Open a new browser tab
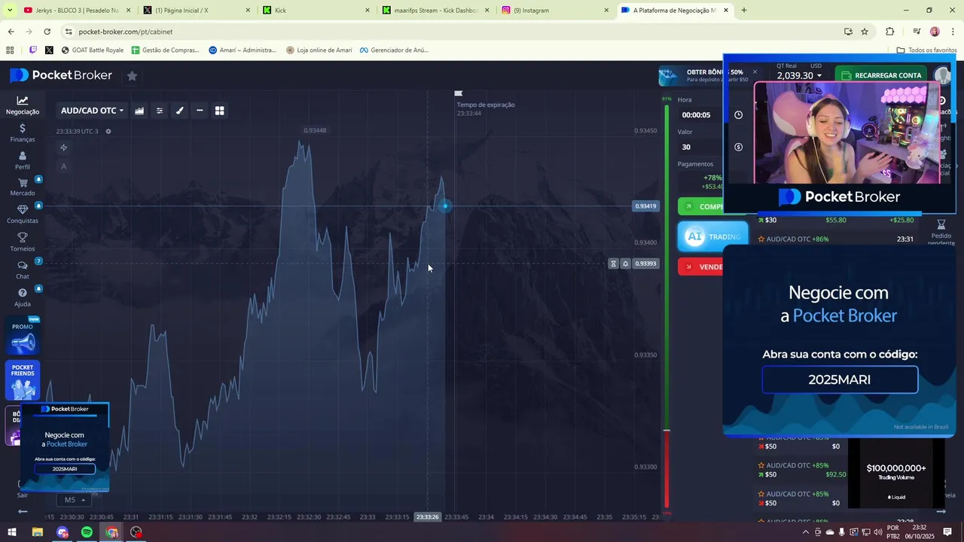This screenshot has height=542, width=964. pyautogui.click(x=744, y=11)
